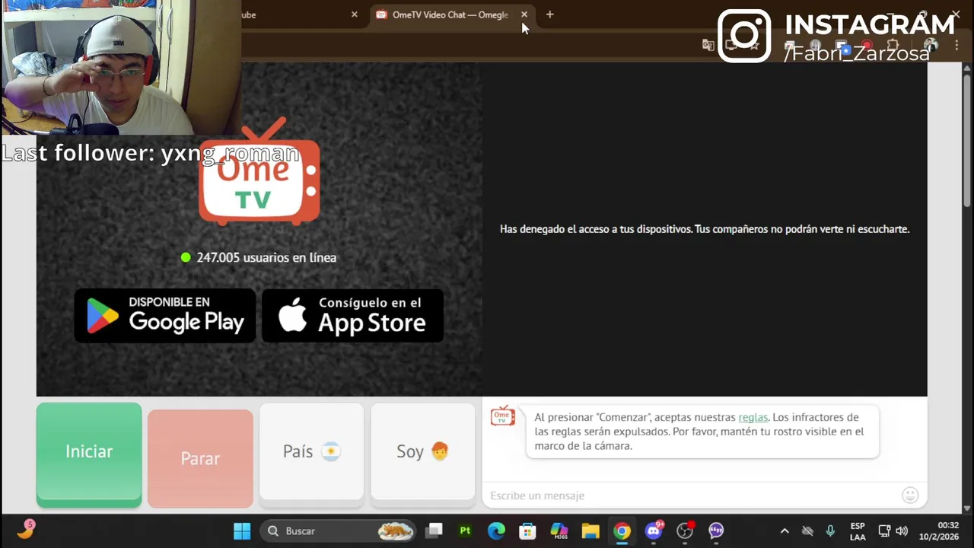Open Microsoft Store from the taskbar
Viewport: 974px width, 548px height.
click(x=527, y=530)
